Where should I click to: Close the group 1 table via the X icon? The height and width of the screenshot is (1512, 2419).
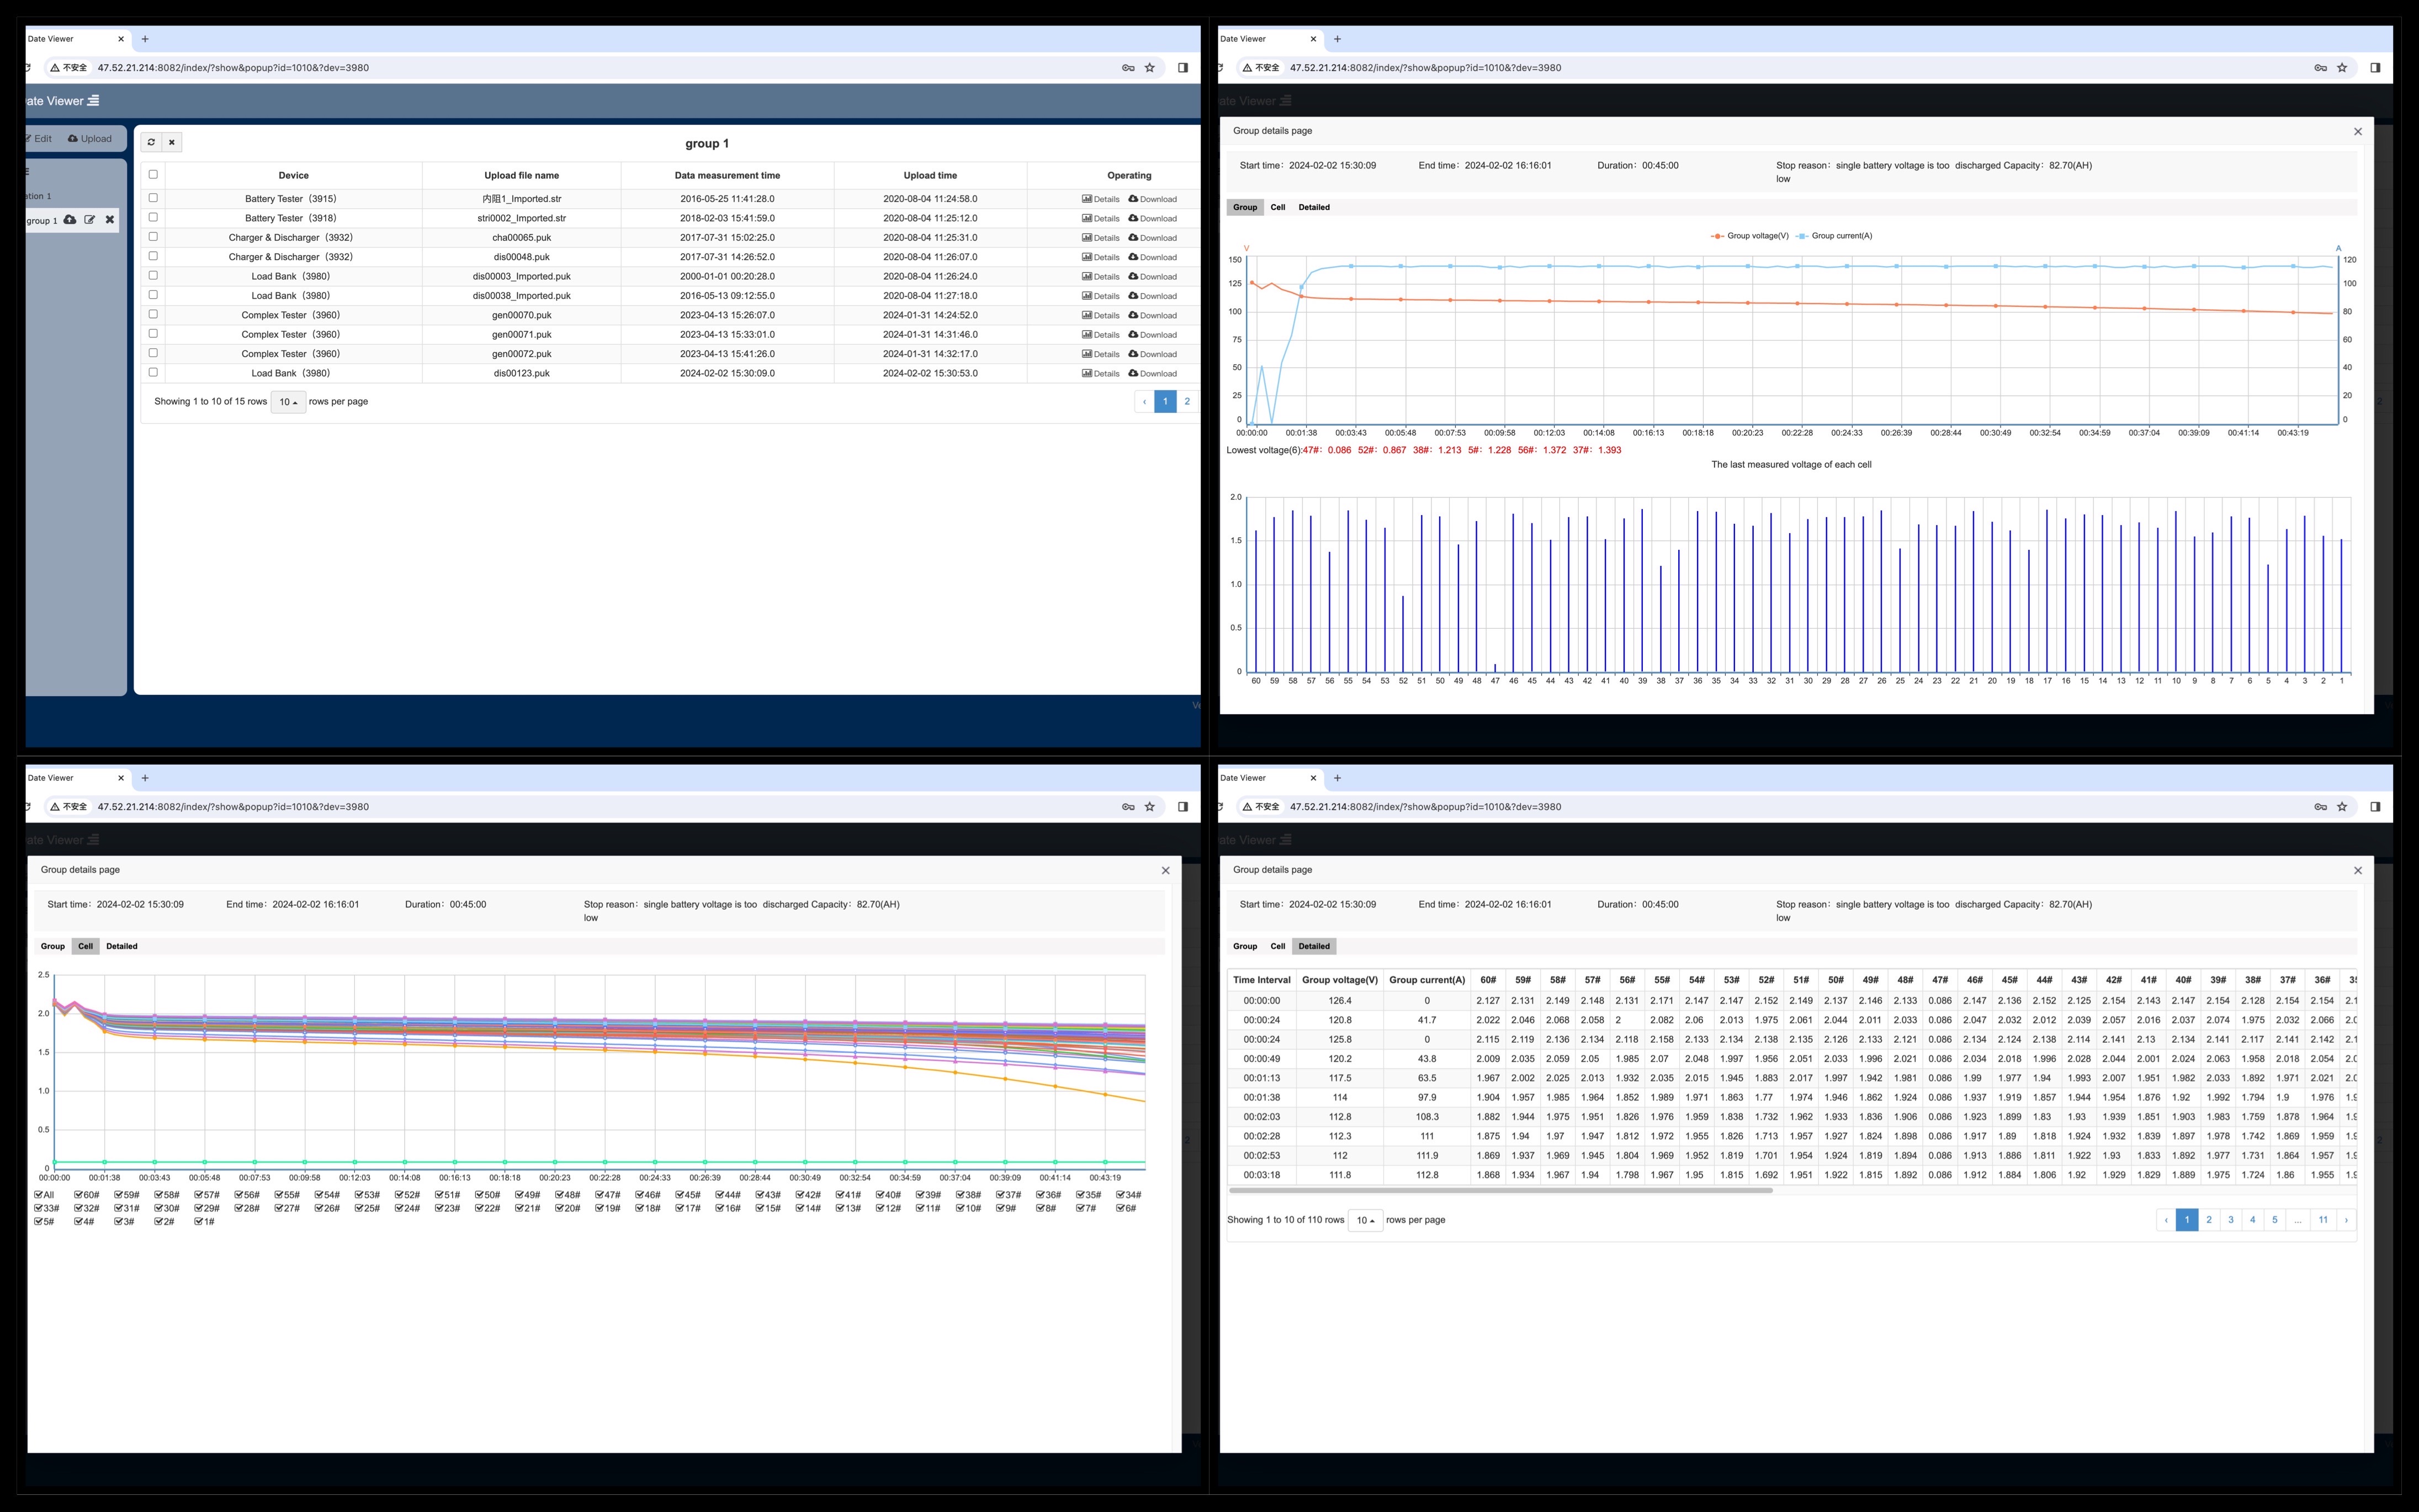click(172, 142)
